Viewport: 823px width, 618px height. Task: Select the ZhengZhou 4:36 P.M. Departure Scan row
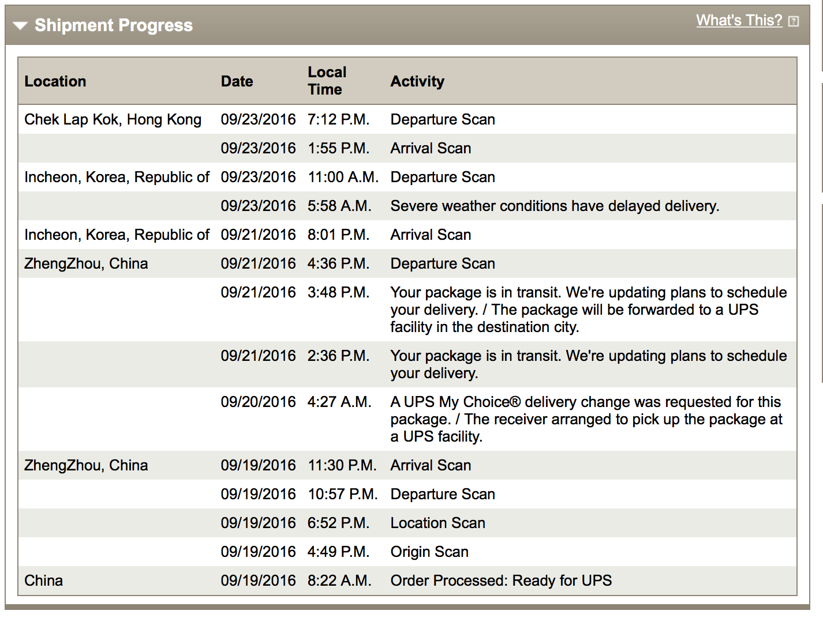click(407, 263)
